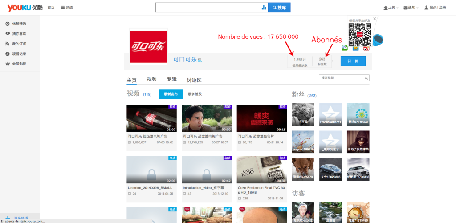This screenshot has width=456, height=223.
Task: Switch to the 主页 tab
Action: coord(131,80)
